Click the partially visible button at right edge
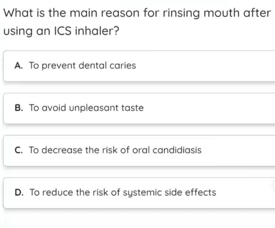Screen dimensions: 275x228 (274, 185)
